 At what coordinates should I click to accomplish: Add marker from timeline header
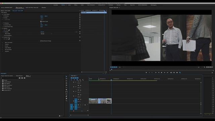[x=80, y=80]
